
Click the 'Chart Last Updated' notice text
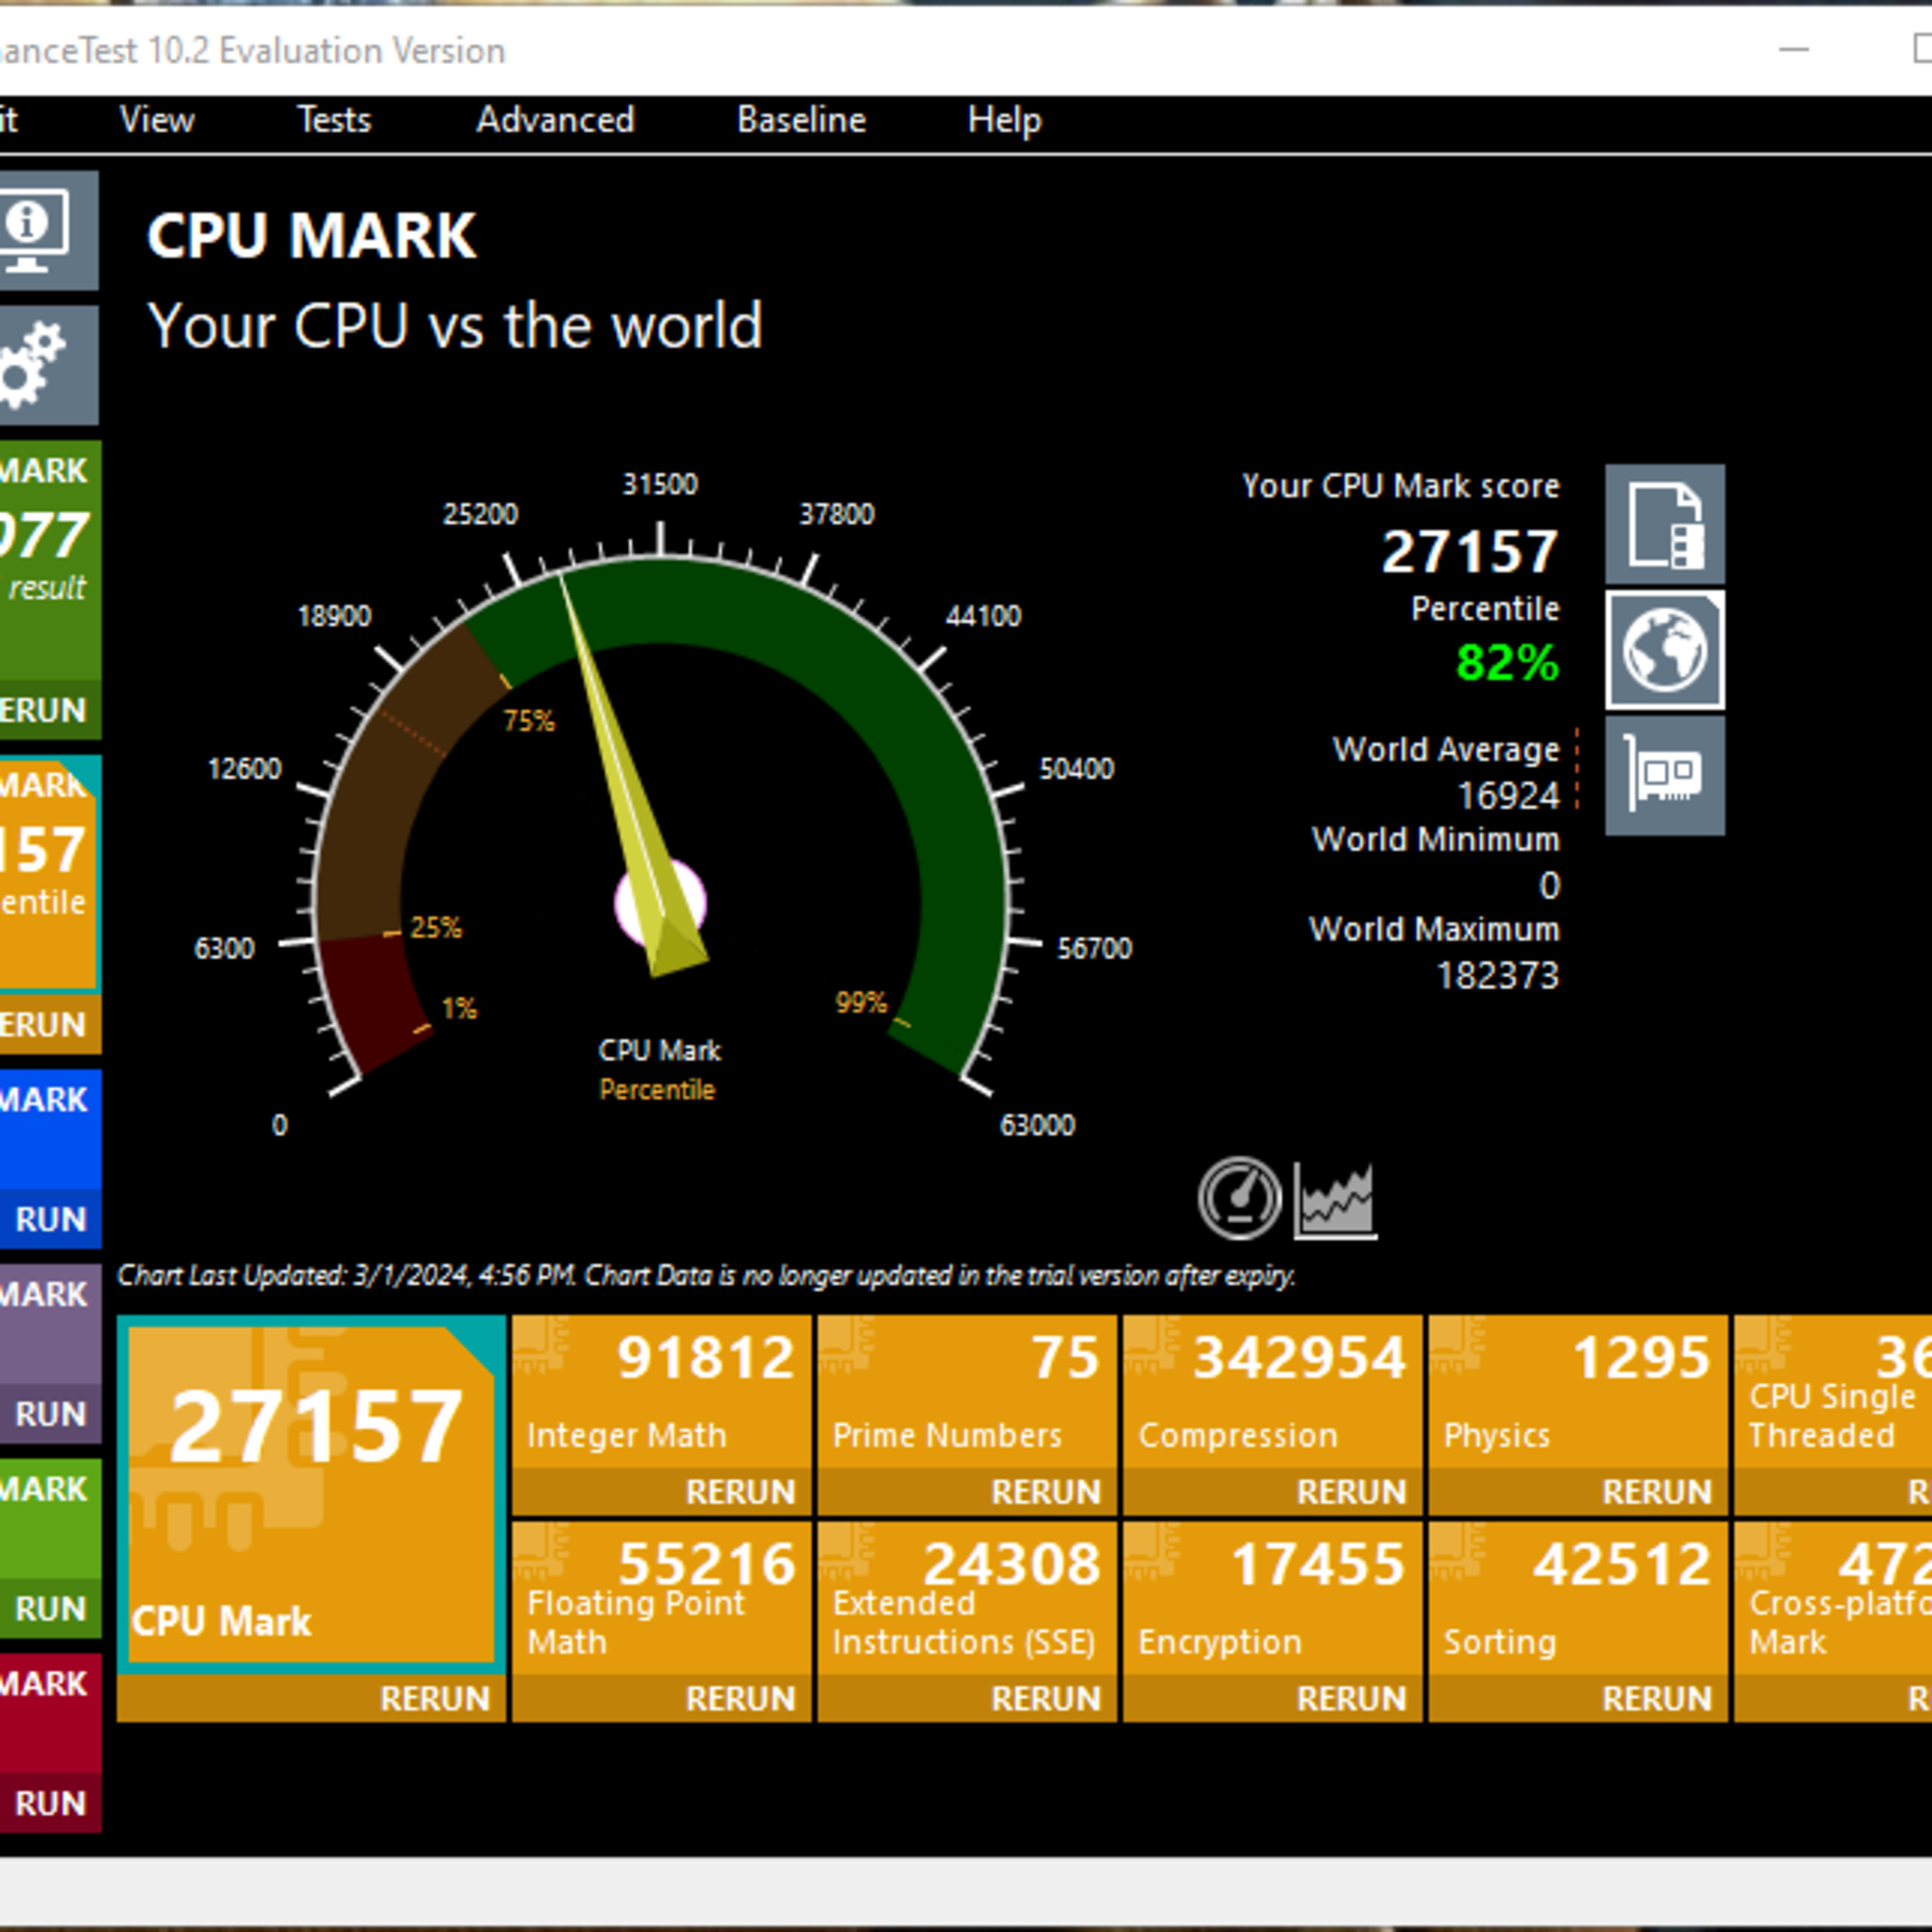tap(706, 1275)
